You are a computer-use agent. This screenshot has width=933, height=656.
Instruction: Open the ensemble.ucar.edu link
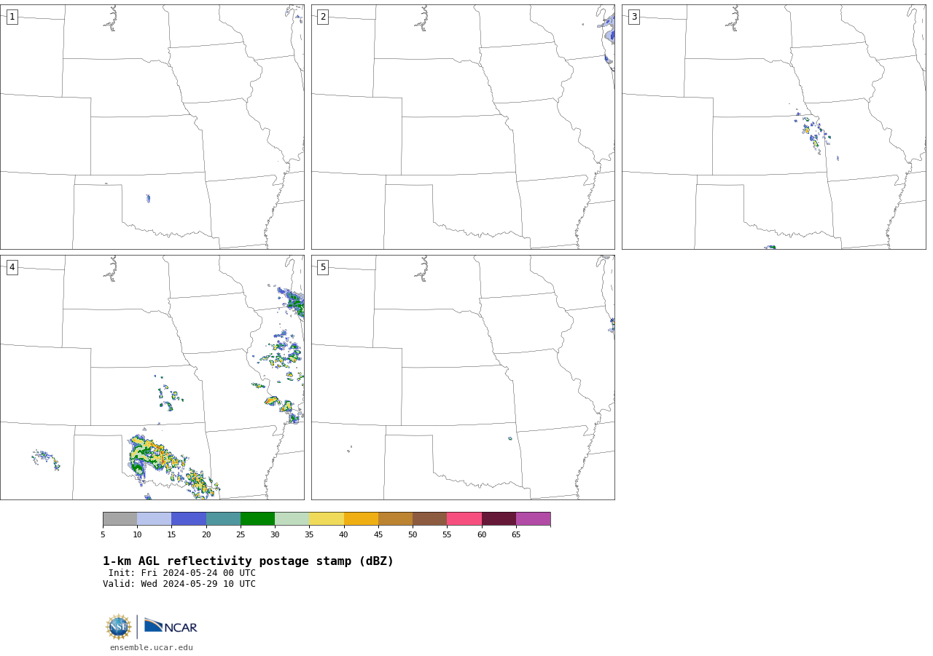pyautogui.click(x=152, y=647)
